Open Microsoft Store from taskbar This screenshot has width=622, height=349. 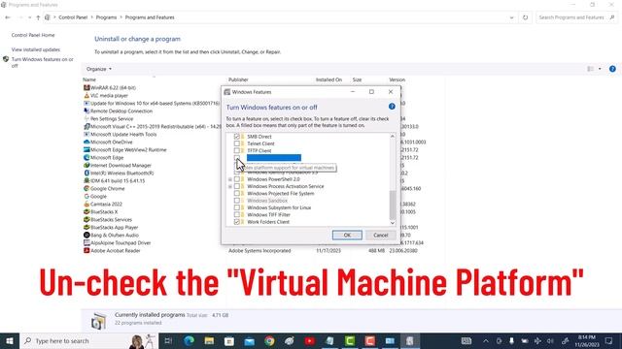tap(229, 340)
